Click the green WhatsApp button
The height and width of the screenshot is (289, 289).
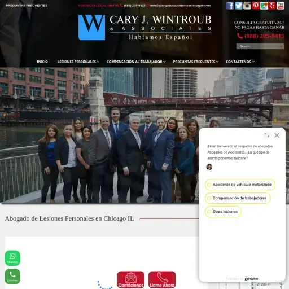pyautogui.click(x=12, y=258)
